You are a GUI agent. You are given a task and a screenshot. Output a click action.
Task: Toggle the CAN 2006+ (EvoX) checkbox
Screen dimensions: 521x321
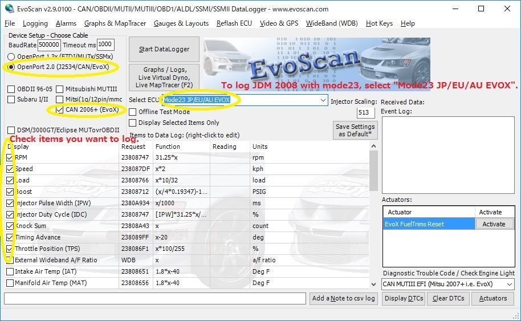(60, 109)
